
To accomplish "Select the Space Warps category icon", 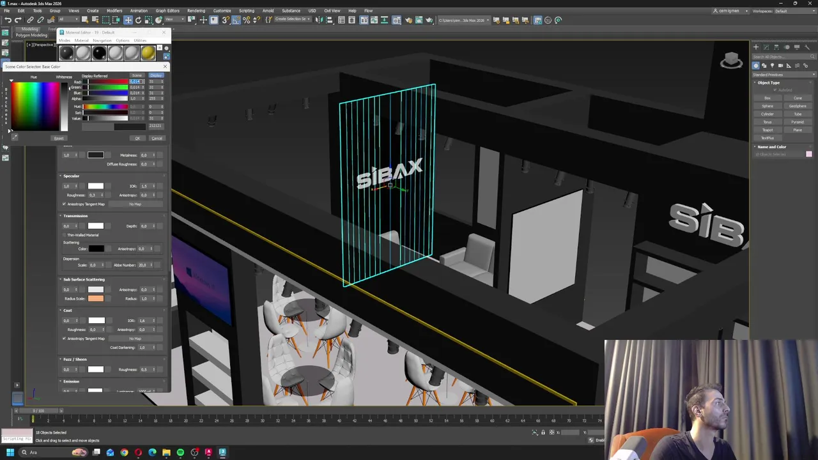I will click(x=797, y=65).
